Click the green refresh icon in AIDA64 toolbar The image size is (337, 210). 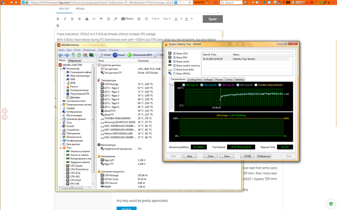[79, 55]
